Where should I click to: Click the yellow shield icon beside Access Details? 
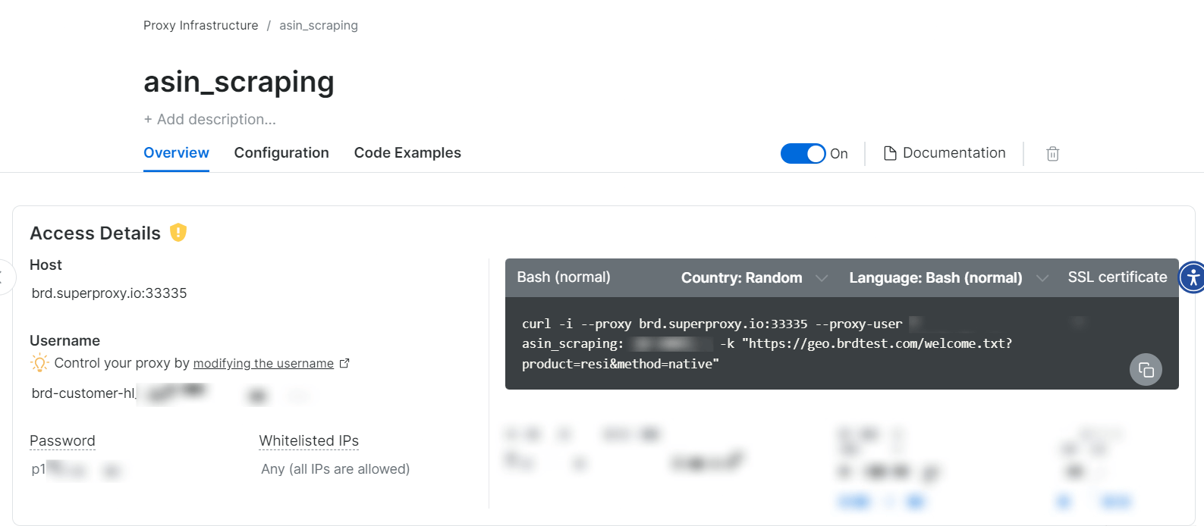178,233
